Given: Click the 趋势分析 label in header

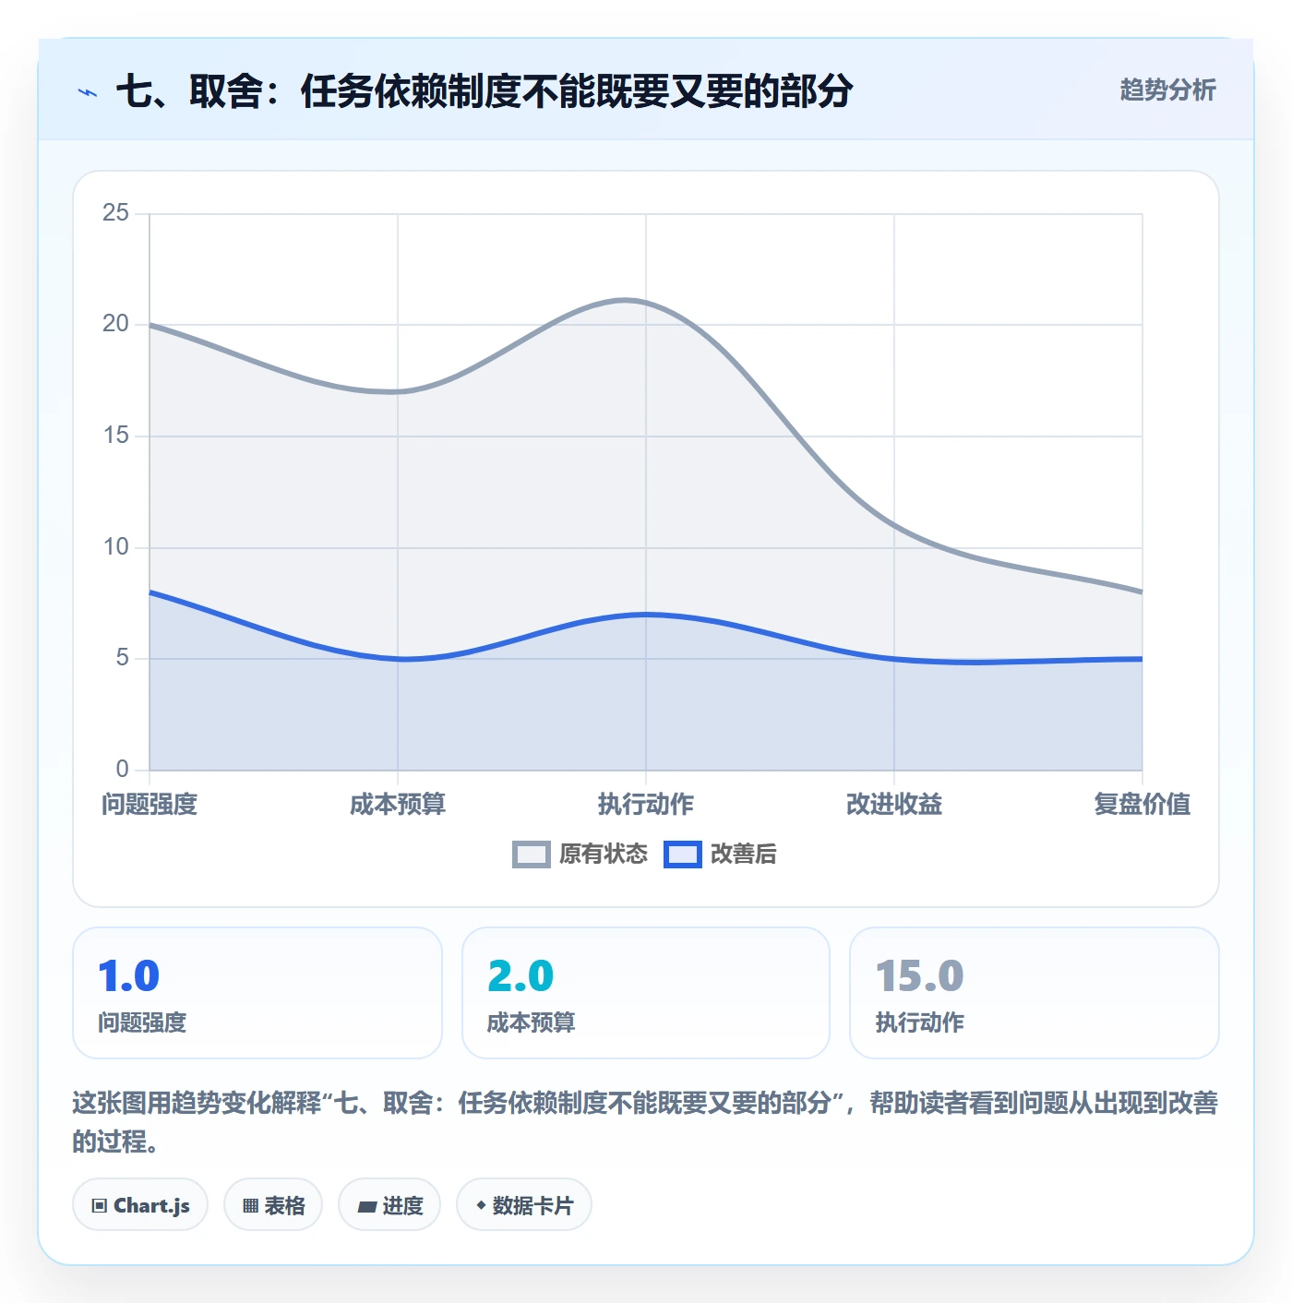Looking at the screenshot, I should [x=1167, y=90].
